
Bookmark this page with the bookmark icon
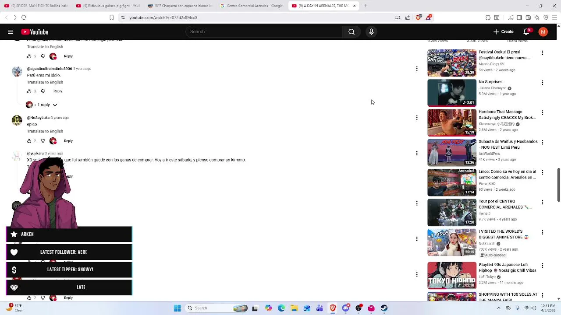click(112, 17)
